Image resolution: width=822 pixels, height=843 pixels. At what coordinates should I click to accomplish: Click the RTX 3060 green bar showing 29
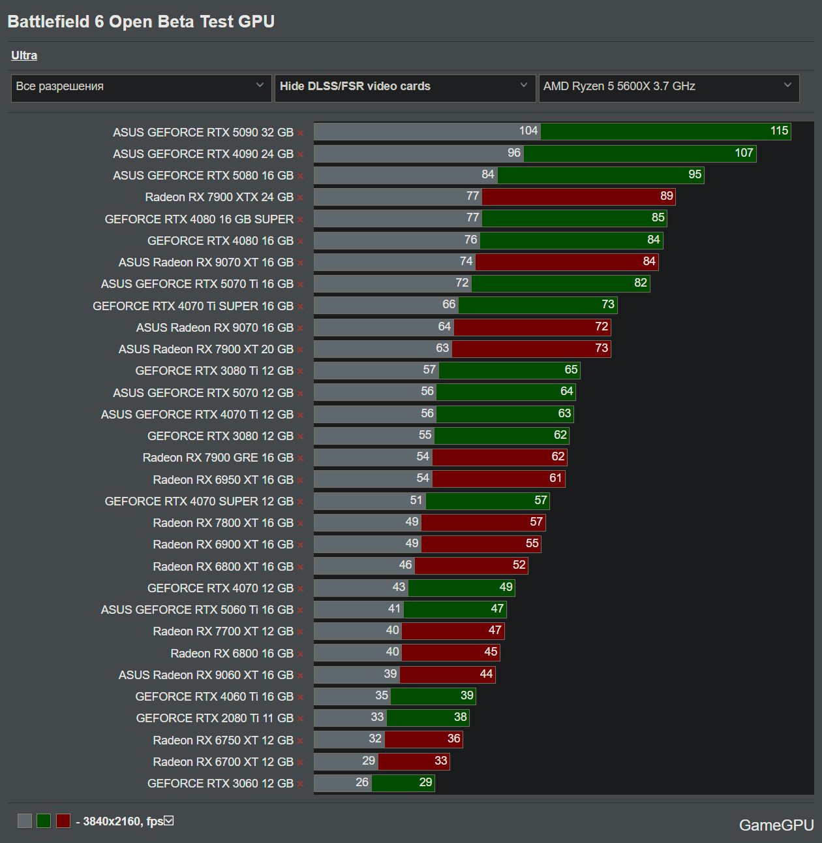pos(403,783)
